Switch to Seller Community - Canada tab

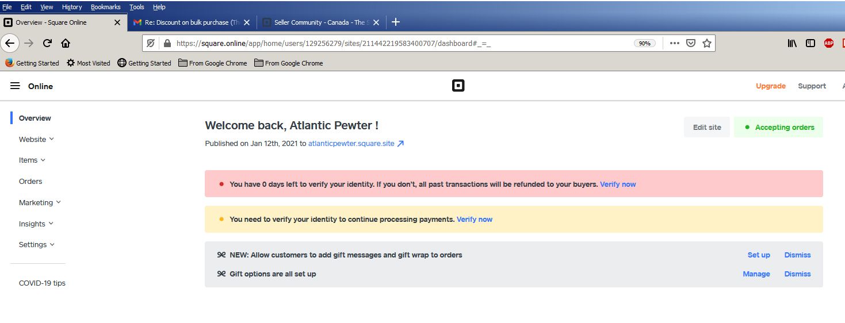(321, 22)
